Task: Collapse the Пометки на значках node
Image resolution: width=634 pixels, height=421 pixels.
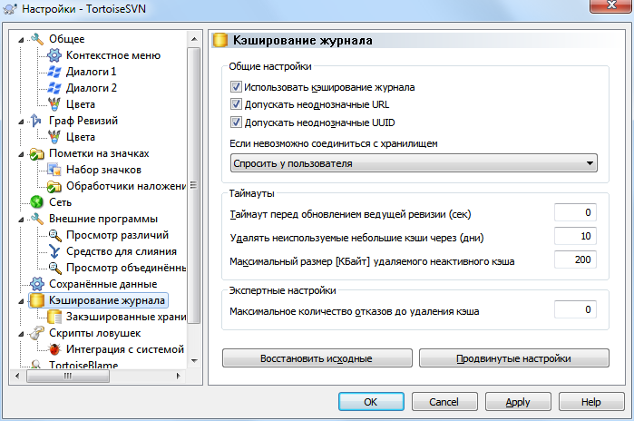Action: click(x=21, y=154)
